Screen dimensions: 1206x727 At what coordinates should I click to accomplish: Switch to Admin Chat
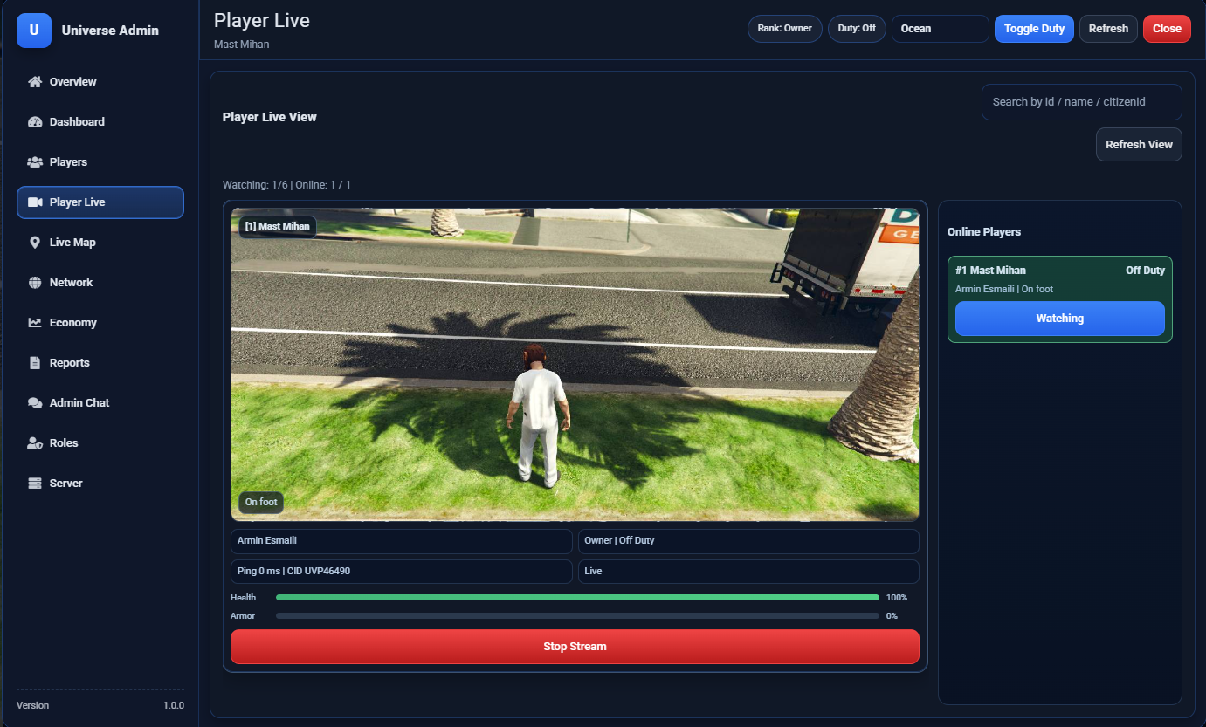[x=100, y=403]
